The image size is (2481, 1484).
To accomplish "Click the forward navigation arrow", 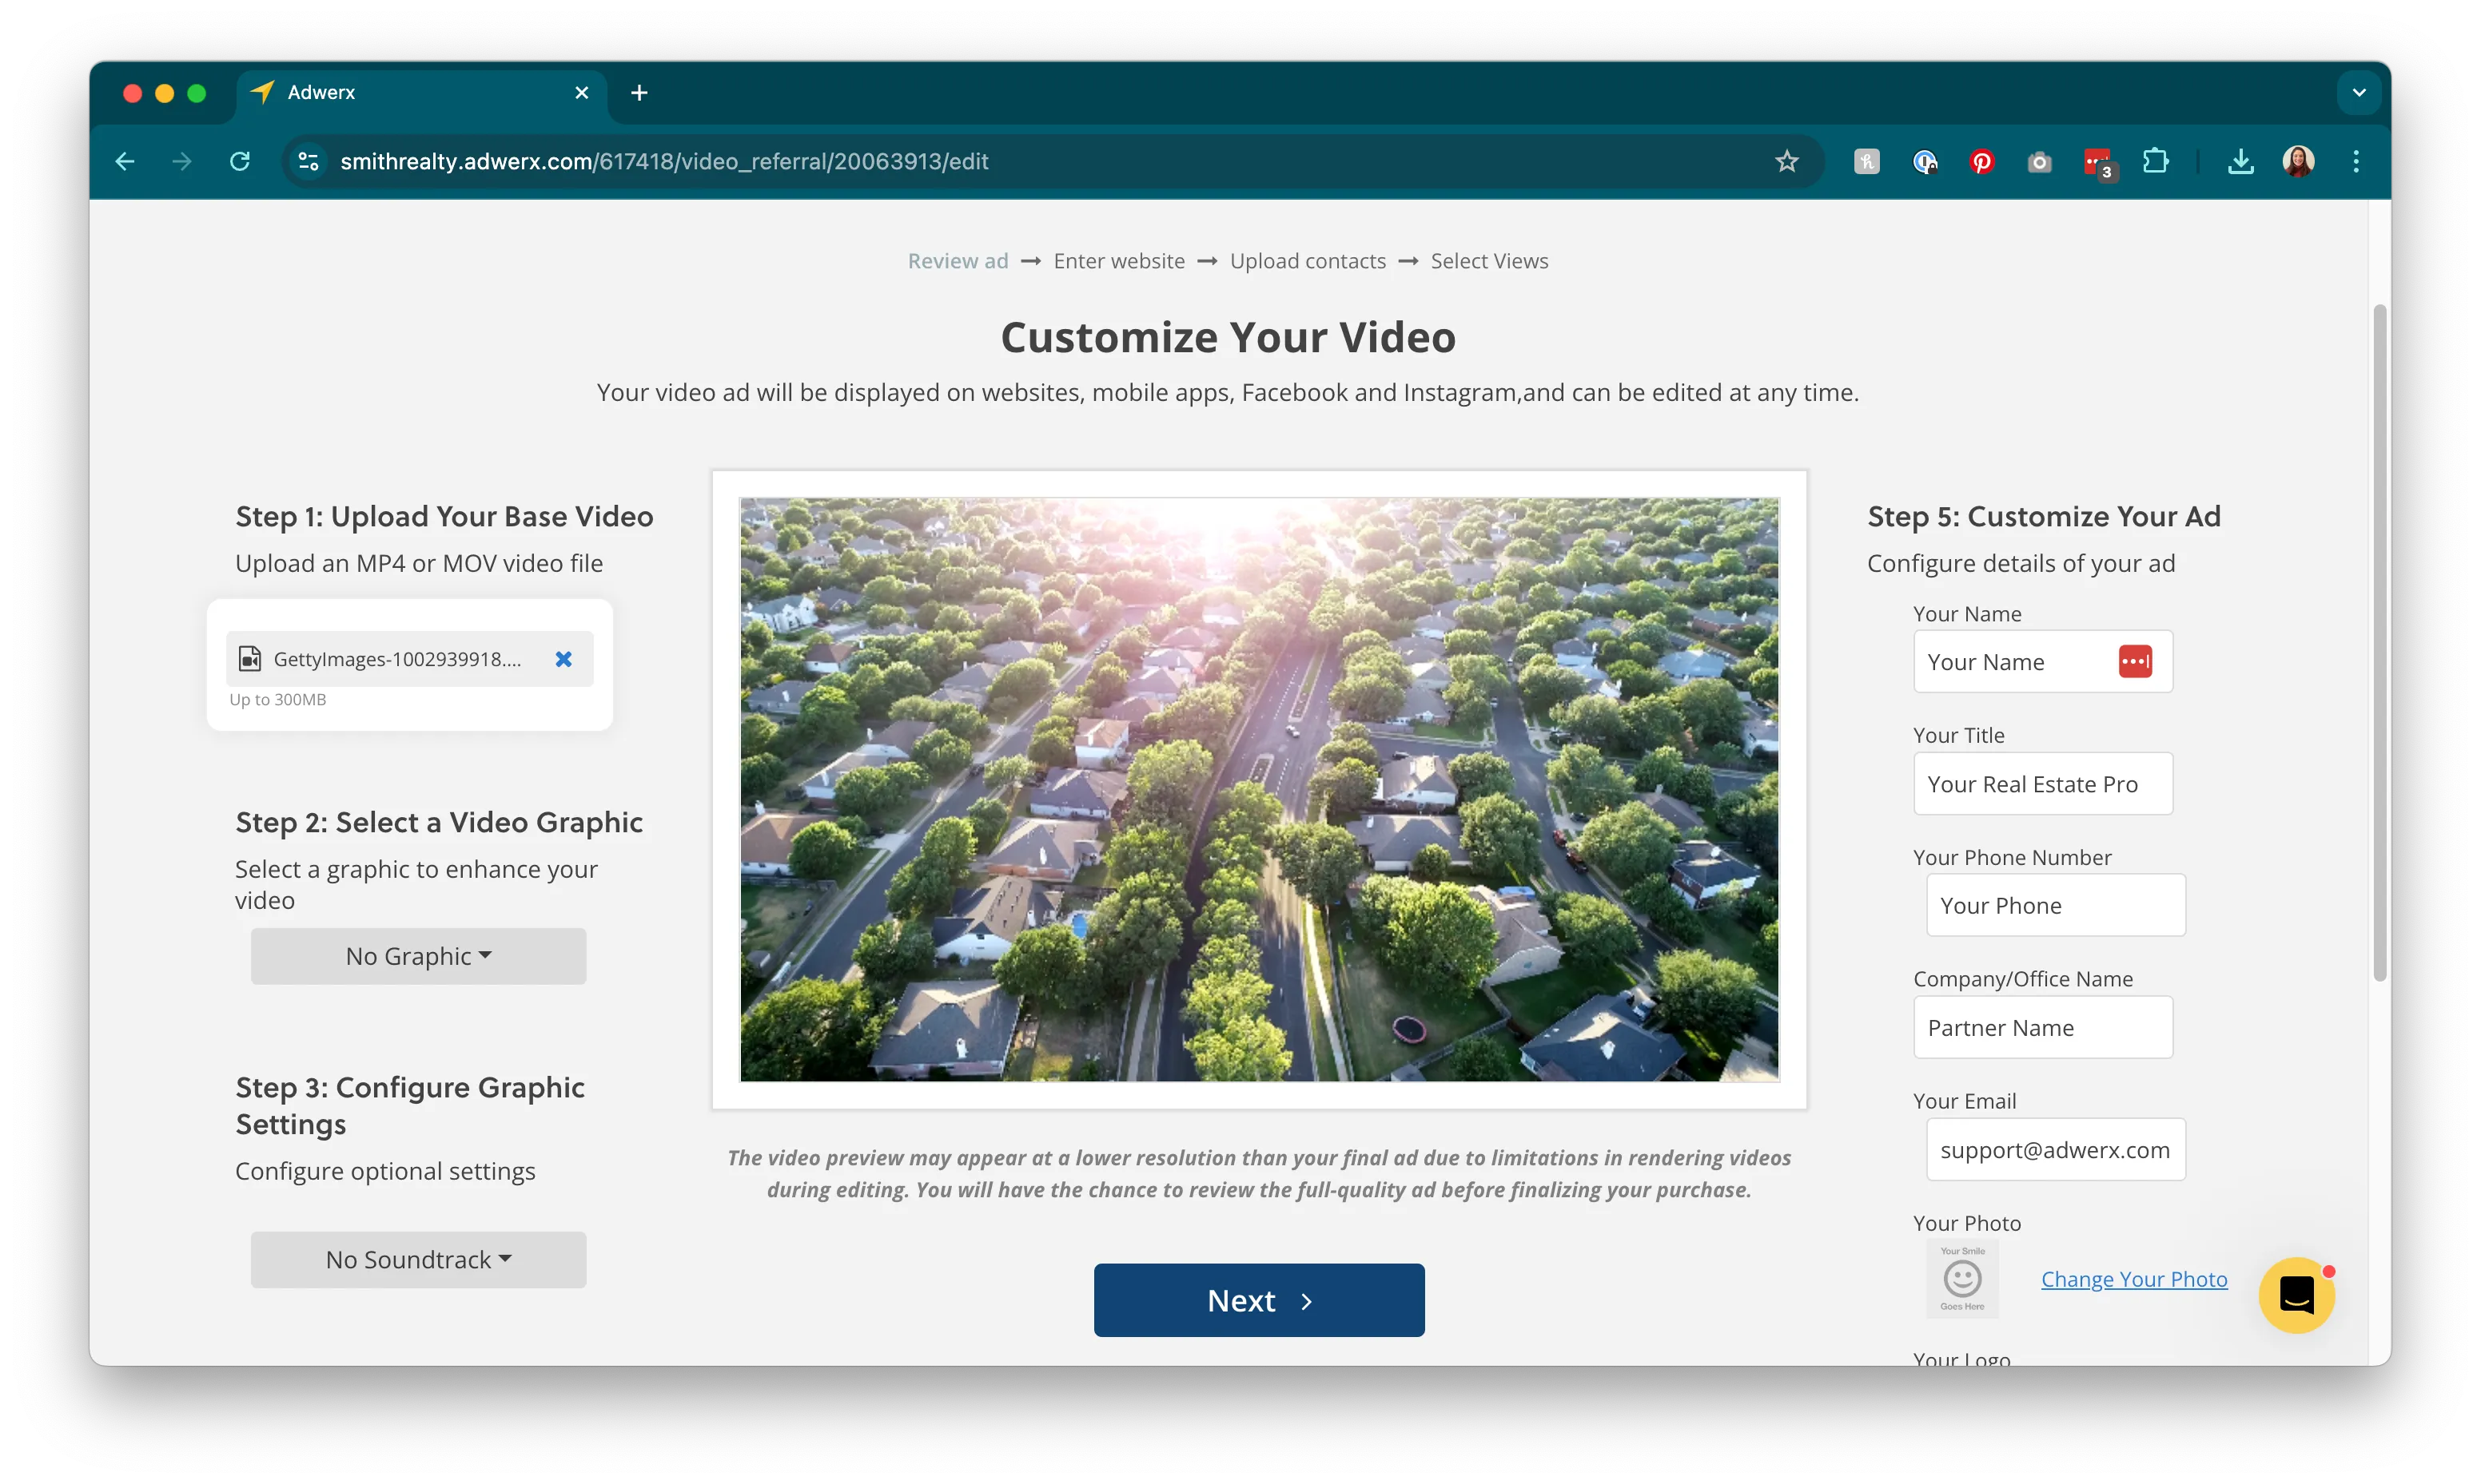I will tap(182, 161).
